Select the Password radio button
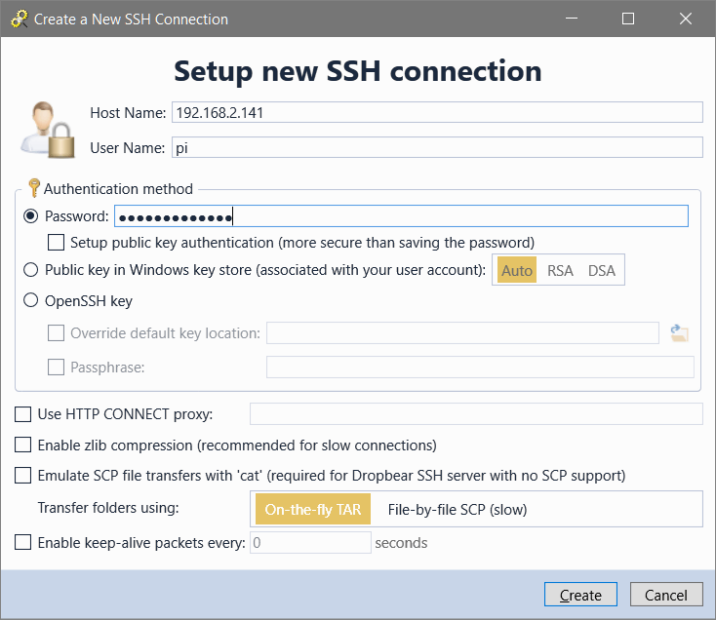The width and height of the screenshot is (716, 620). click(30, 216)
